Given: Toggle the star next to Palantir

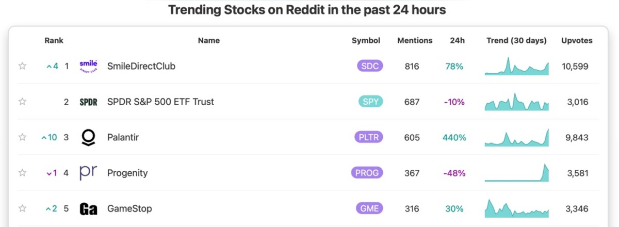Looking at the screenshot, I should pos(22,137).
